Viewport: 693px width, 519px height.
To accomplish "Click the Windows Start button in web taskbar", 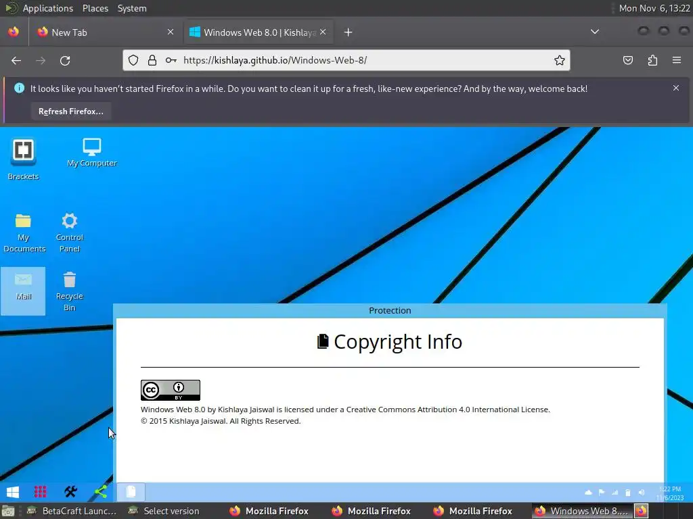I will (13, 492).
